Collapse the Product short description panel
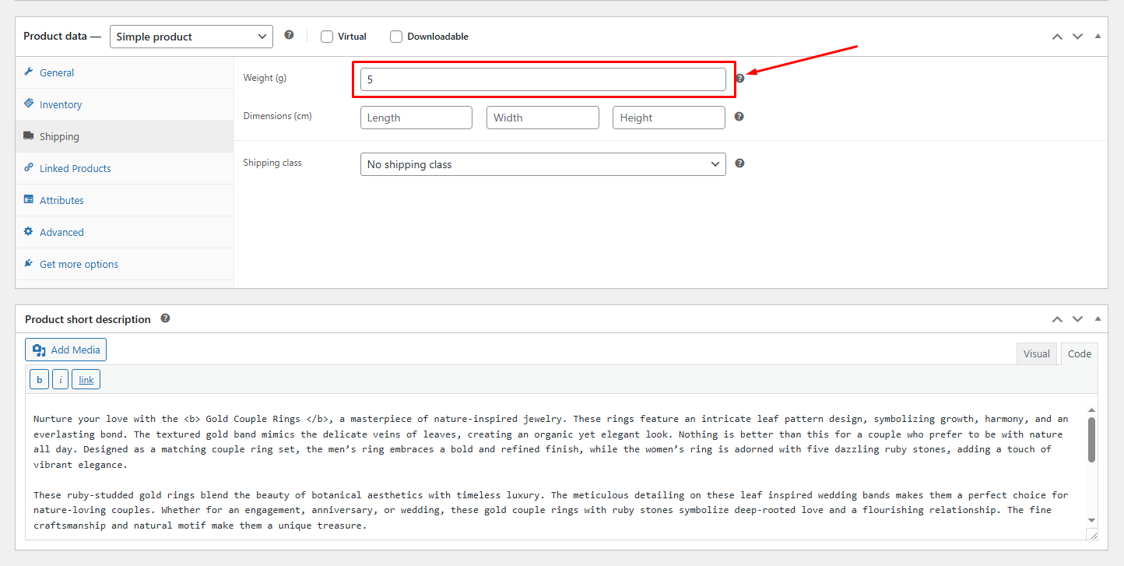Screen dimensions: 1124x566 coord(1098,319)
